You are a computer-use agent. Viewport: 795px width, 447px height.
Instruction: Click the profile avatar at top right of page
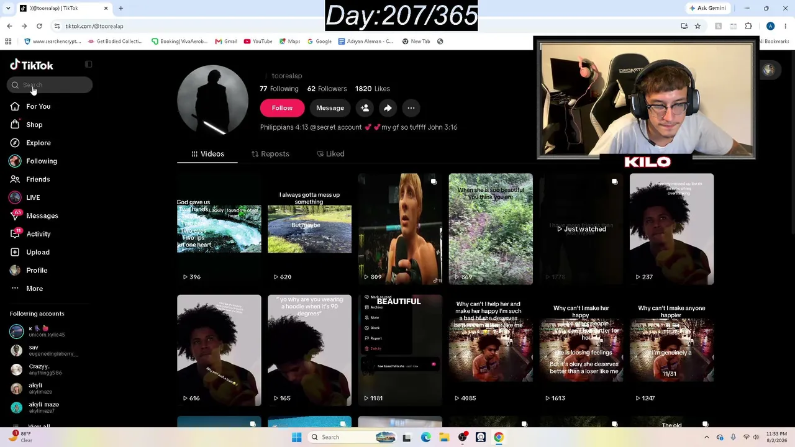[x=769, y=70]
